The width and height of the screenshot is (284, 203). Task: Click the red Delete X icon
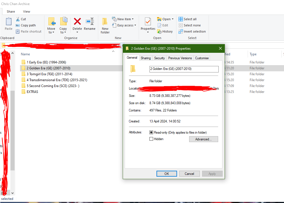(77, 21)
